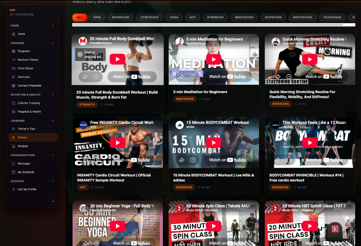Filter videos by NUTRITION
This screenshot has height=246, width=361.
click(x=273, y=17)
